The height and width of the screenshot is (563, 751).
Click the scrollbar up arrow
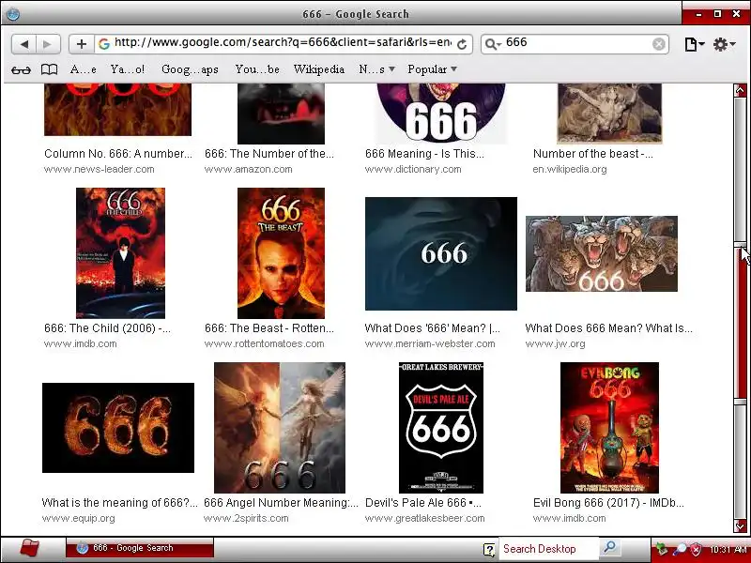[x=740, y=90]
